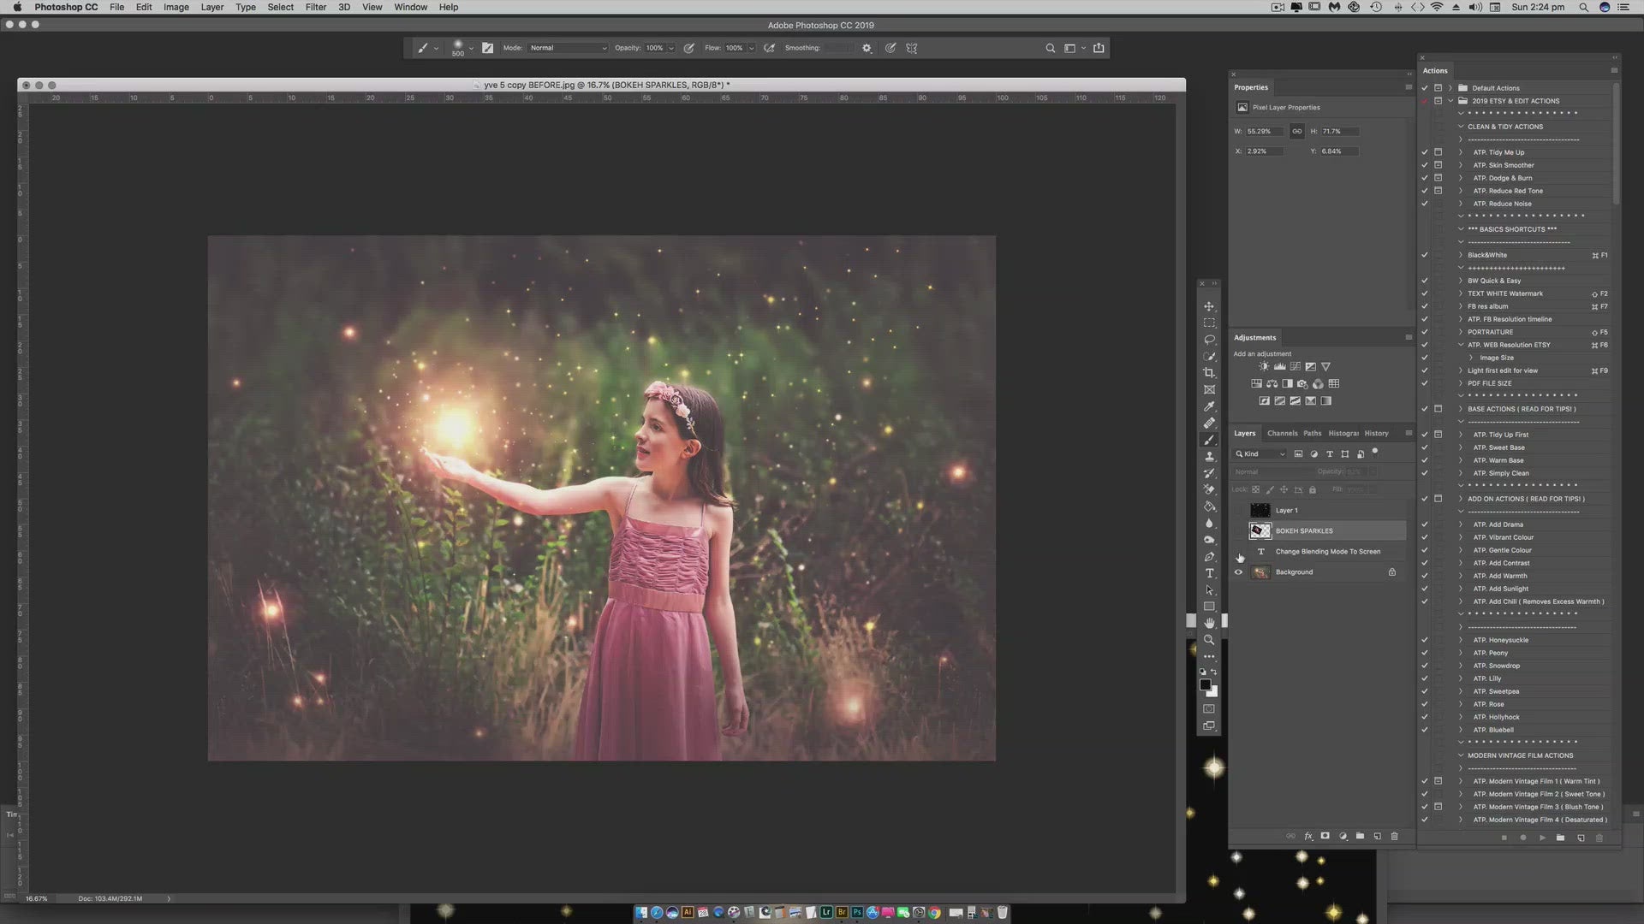Select the Clone Stamp tool

click(x=1209, y=457)
